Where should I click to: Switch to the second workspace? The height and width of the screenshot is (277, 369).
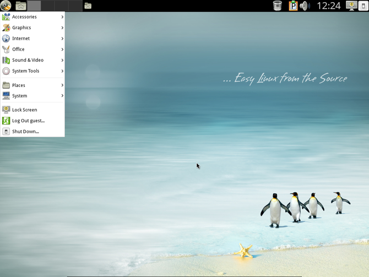(x=48, y=6)
